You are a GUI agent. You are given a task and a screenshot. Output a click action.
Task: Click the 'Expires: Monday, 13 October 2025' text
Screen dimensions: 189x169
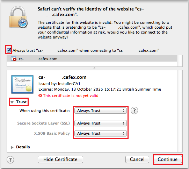point(100,89)
